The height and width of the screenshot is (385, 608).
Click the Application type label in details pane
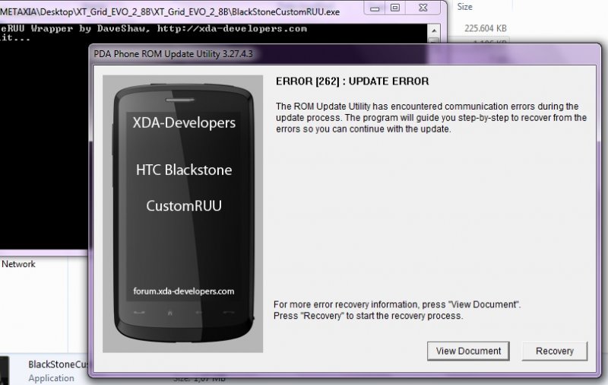(51, 378)
